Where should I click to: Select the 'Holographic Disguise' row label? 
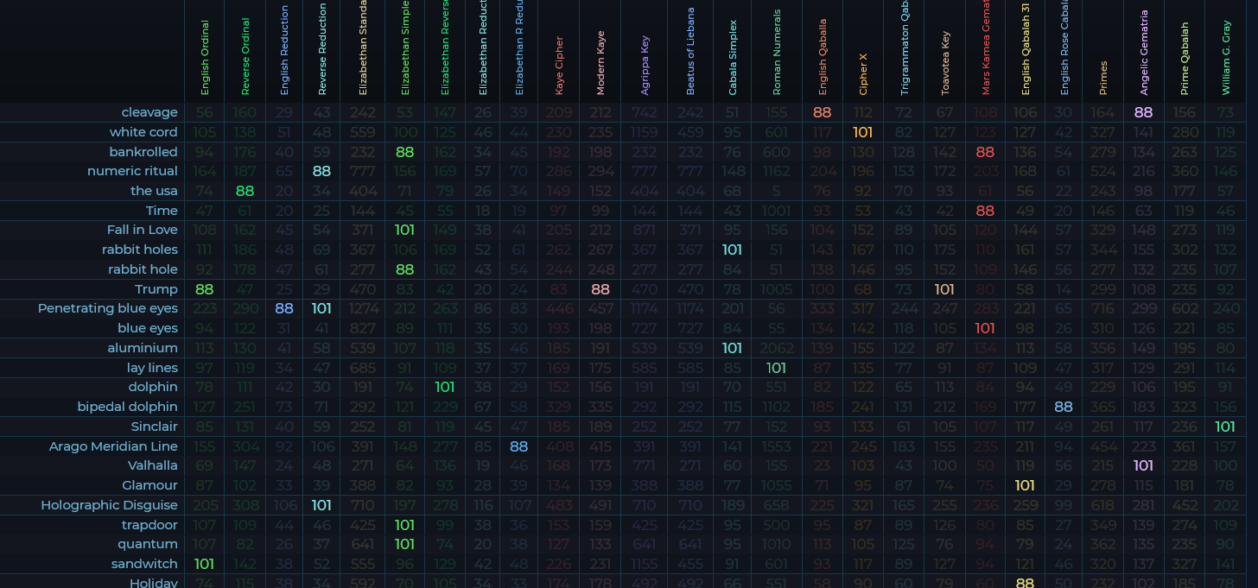[x=109, y=505]
